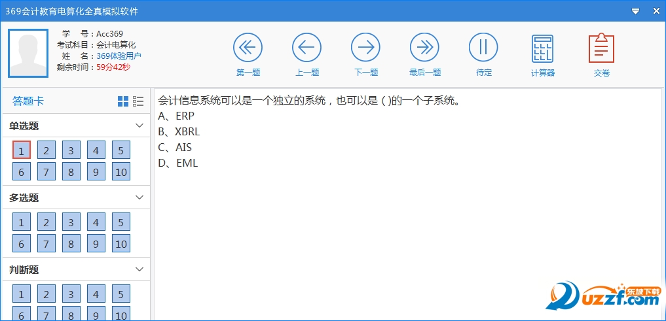Select answer option D、EML

click(x=178, y=163)
